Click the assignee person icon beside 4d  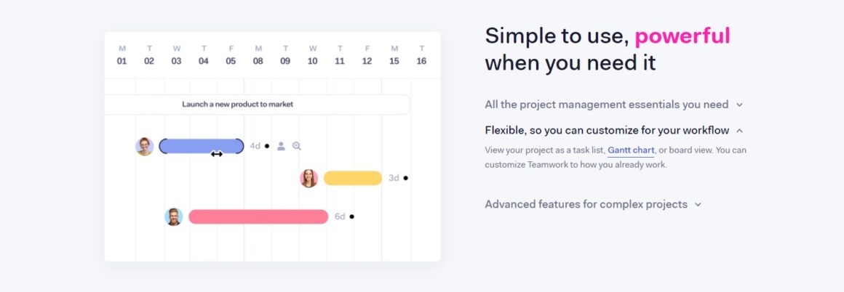pos(281,146)
